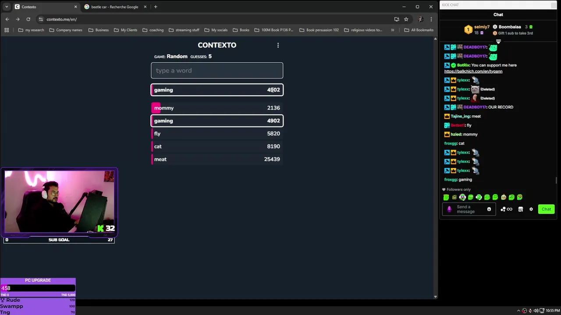Open the Kick chat settings gear
Image resolution: width=561 pixels, height=315 pixels.
(x=531, y=209)
